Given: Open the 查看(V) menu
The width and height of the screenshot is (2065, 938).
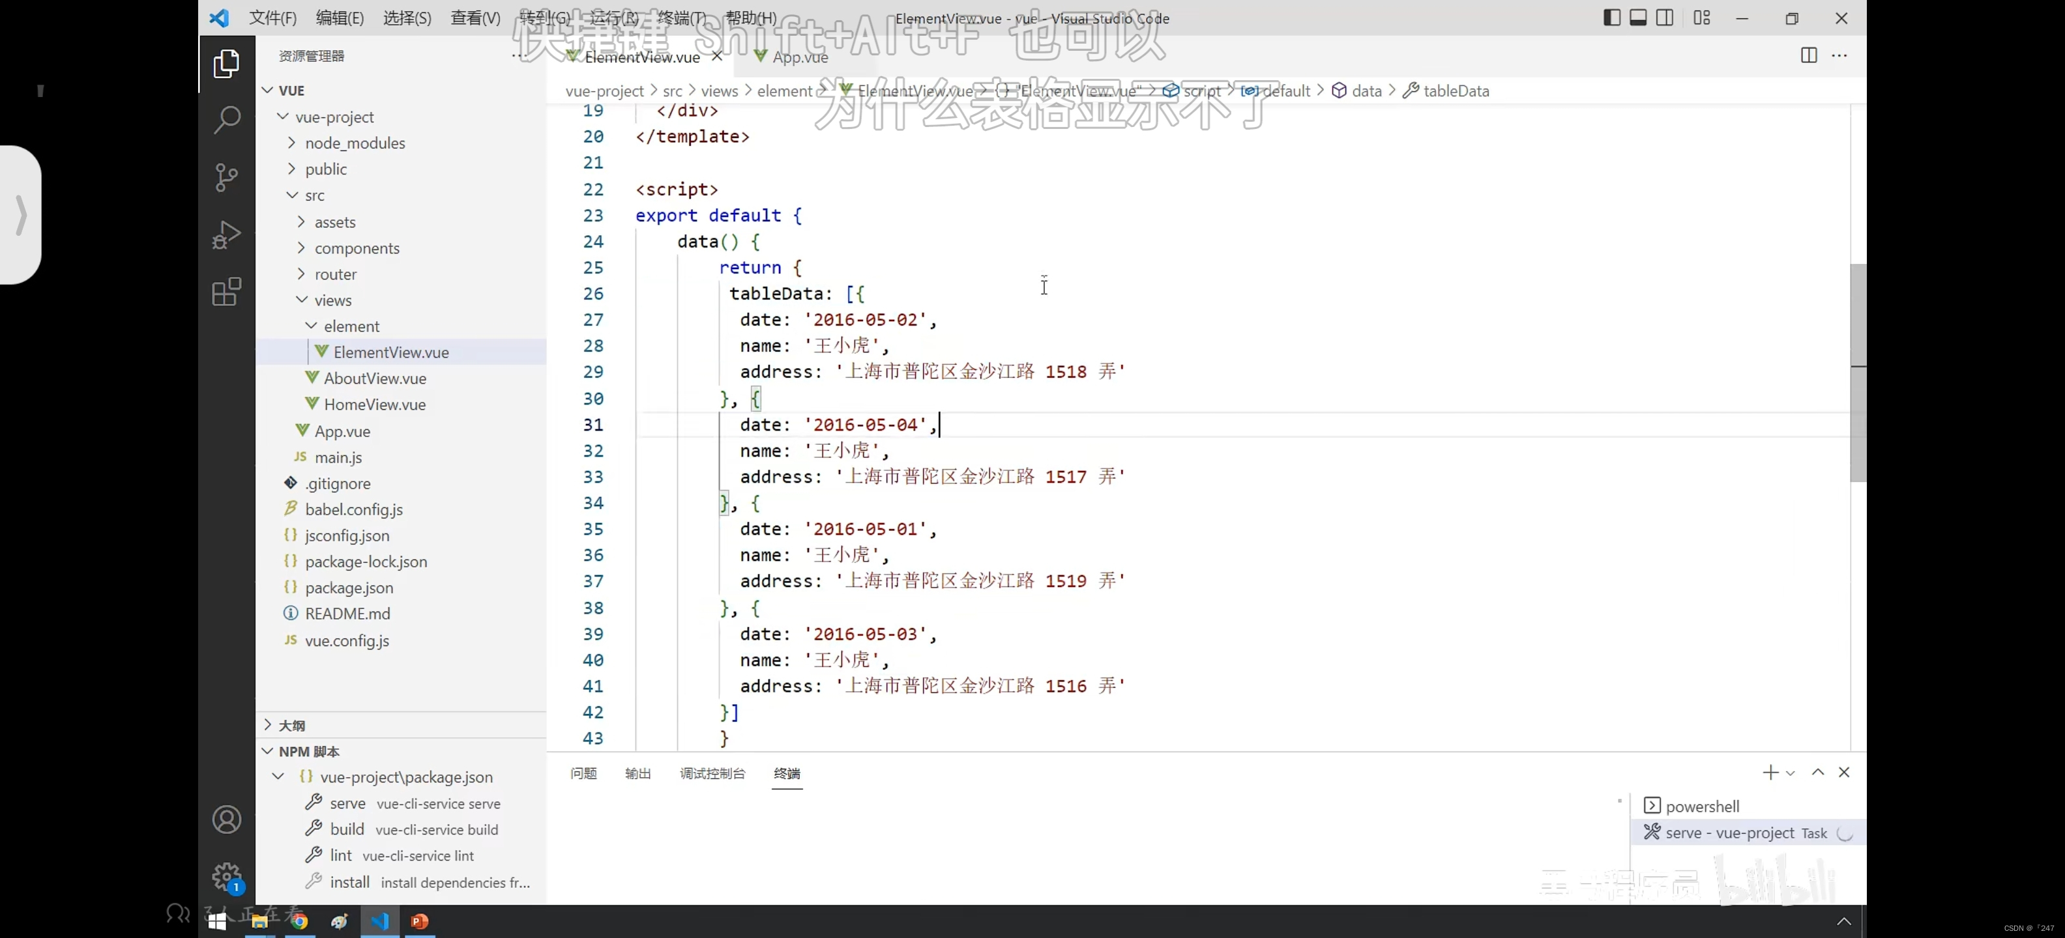Looking at the screenshot, I should point(475,18).
